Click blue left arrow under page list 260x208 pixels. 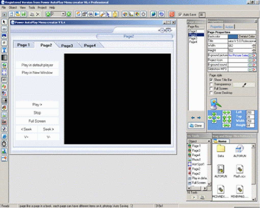tap(193, 118)
